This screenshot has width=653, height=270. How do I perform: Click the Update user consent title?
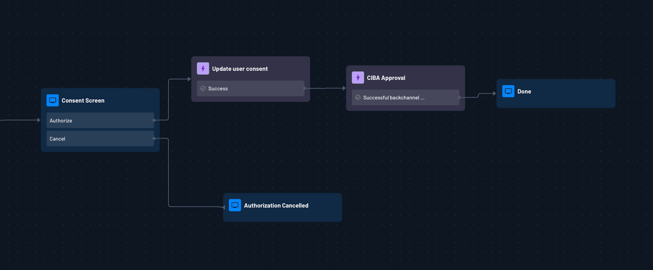coord(240,69)
